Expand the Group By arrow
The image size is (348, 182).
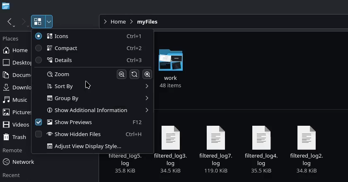click(147, 98)
